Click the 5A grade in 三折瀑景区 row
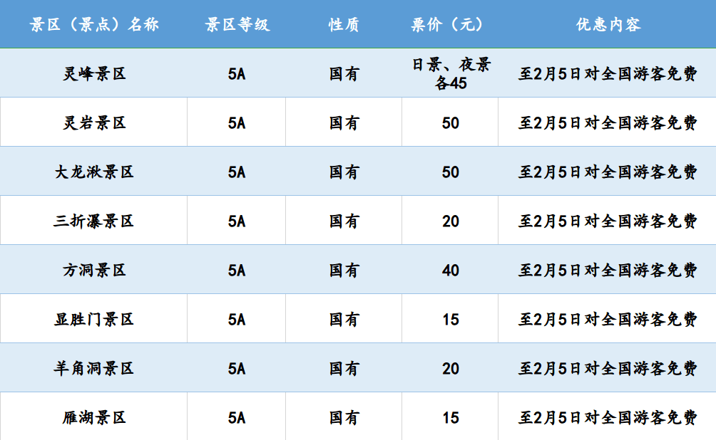The height and width of the screenshot is (440, 716). 237,221
